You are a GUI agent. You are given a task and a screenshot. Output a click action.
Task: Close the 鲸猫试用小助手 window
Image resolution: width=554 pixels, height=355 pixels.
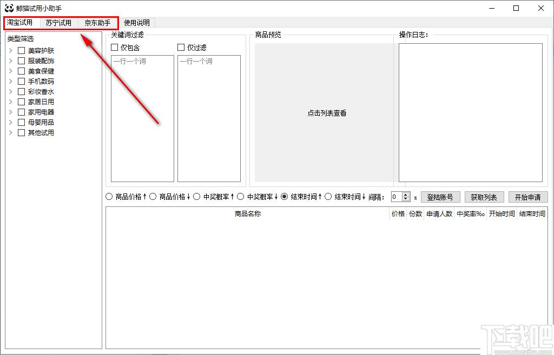pyautogui.click(x=540, y=8)
